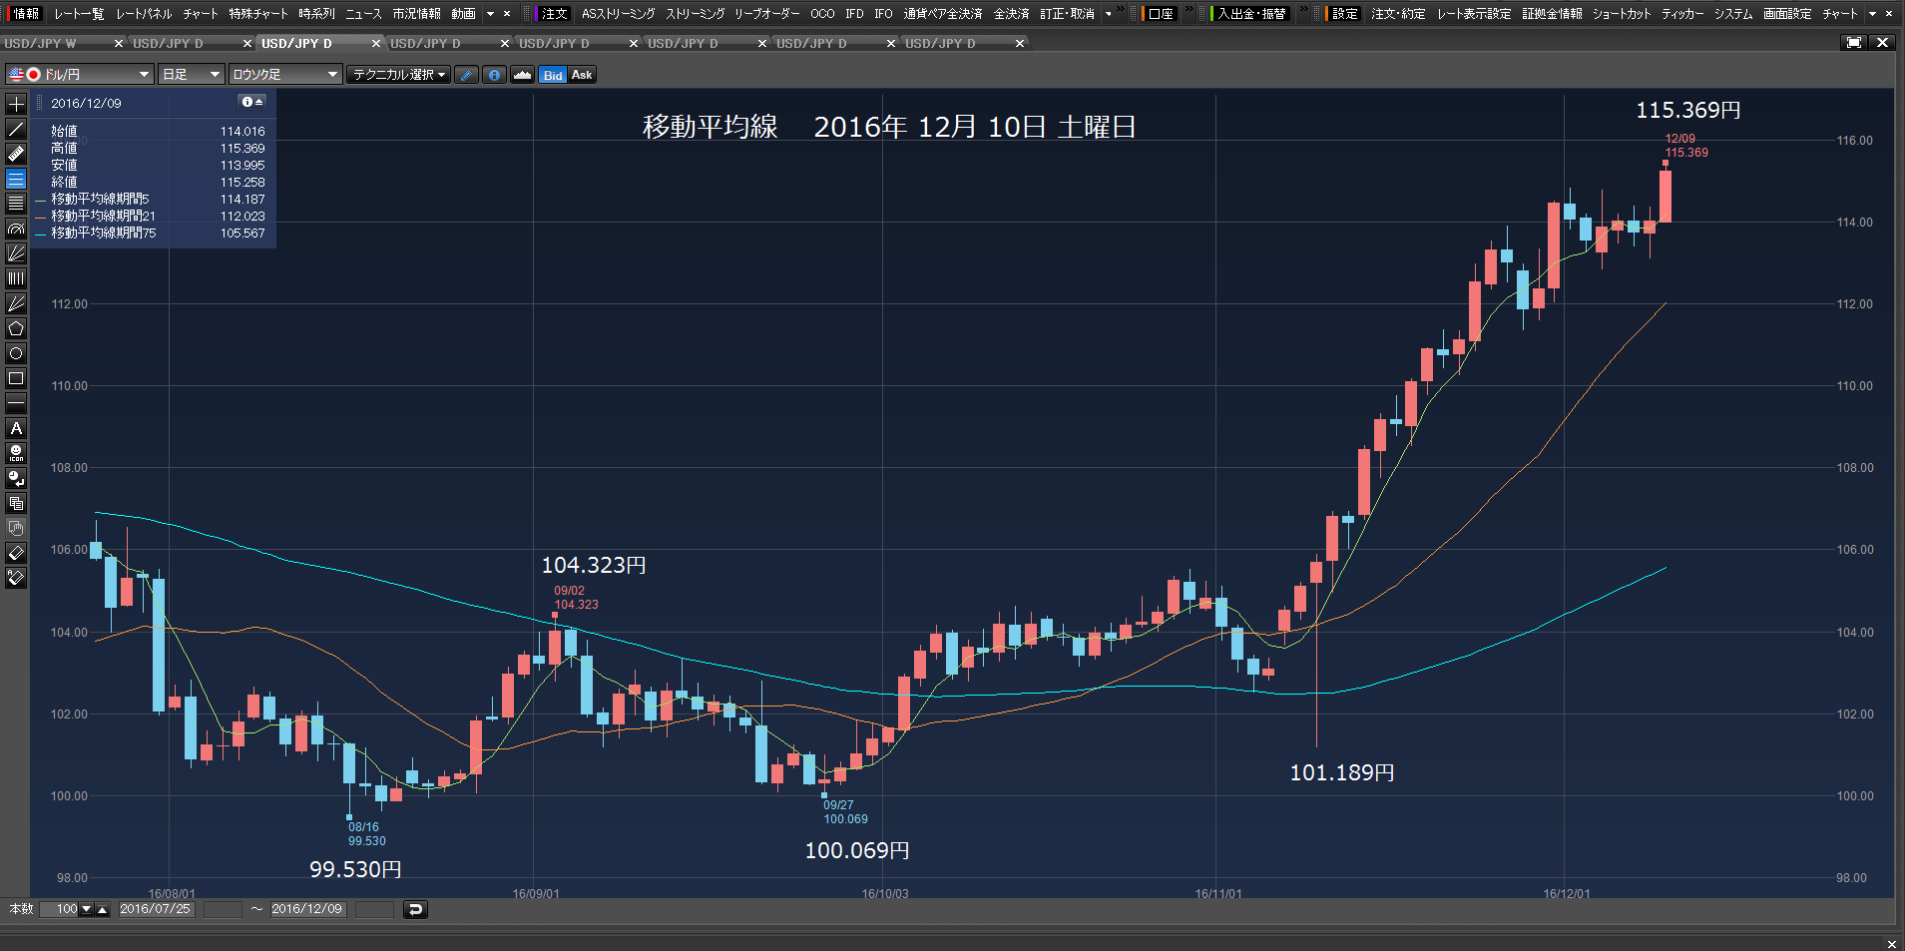The image size is (1905, 951).
Task: Click the ティッカー settings button
Action: pos(1682,14)
